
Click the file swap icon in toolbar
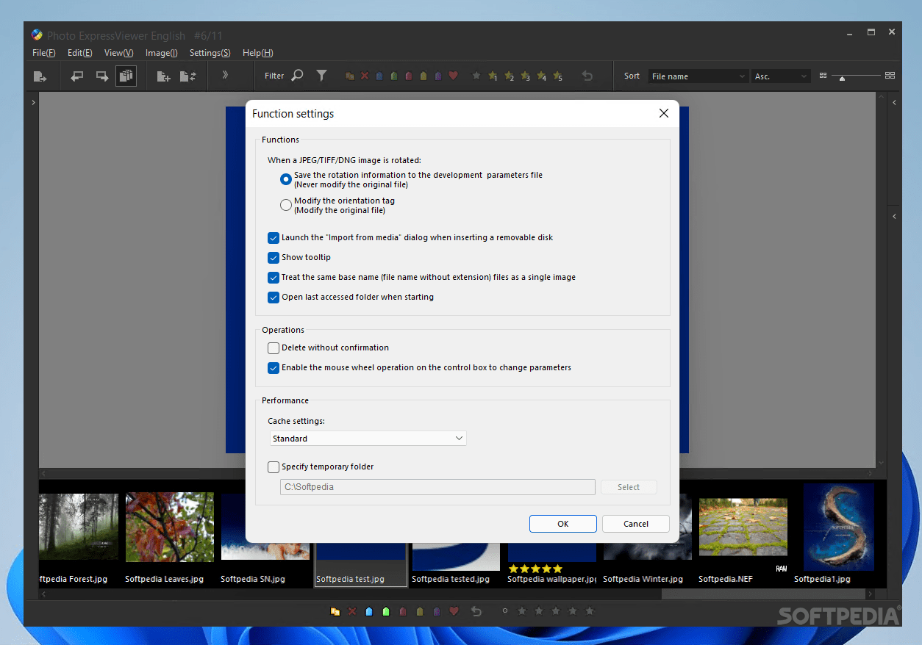pos(188,76)
